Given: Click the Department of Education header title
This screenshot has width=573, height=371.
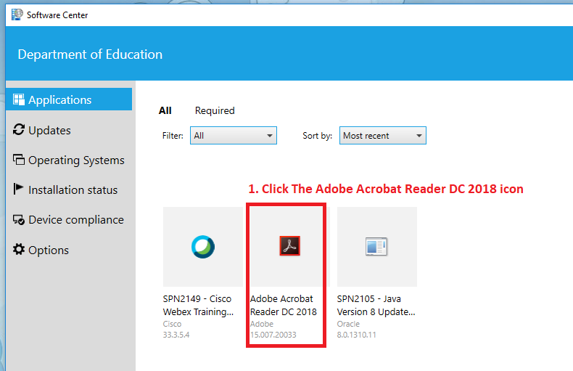Looking at the screenshot, I should click(x=90, y=54).
